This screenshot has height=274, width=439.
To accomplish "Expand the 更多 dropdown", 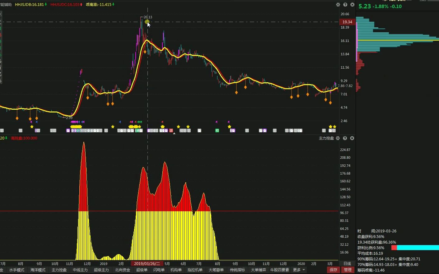I will 299,270.
